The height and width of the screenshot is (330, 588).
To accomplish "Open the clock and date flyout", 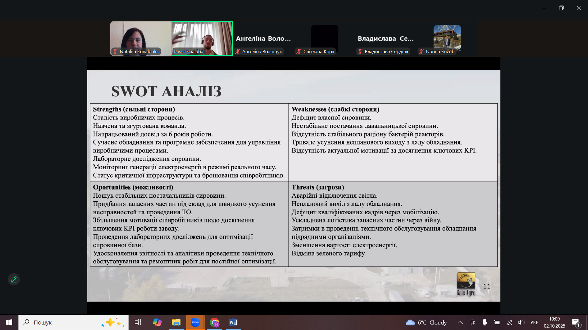I will [x=554, y=322].
